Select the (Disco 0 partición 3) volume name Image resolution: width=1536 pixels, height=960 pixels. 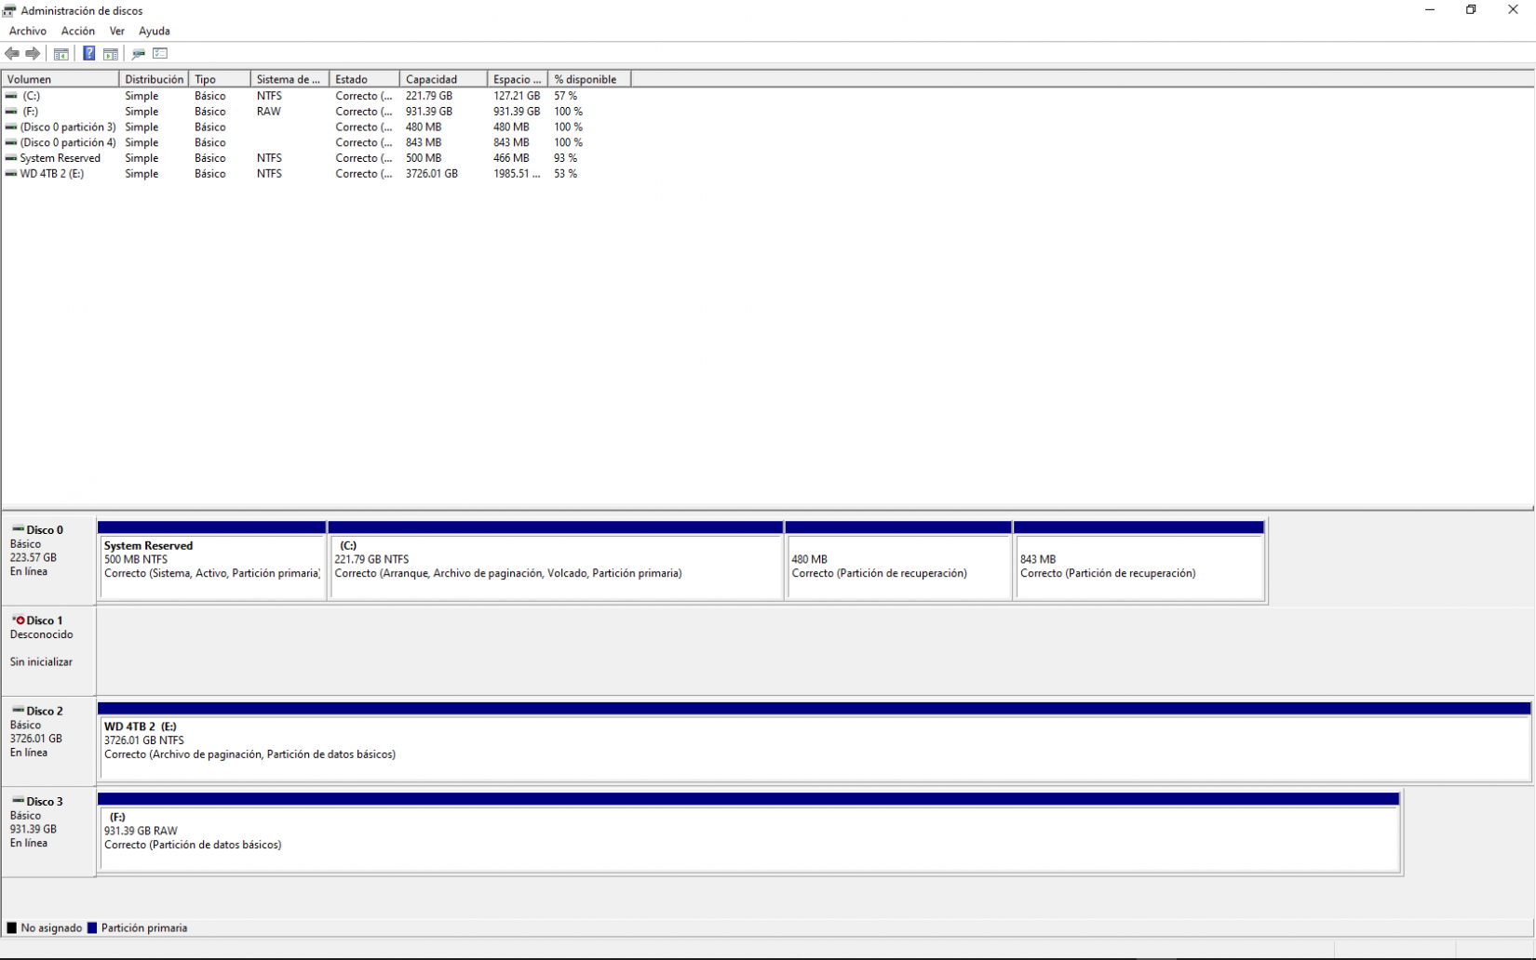[68, 127]
